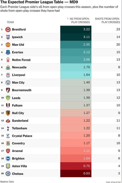Click the Everton club crest
122x183 pixels.
pos(8,52)
